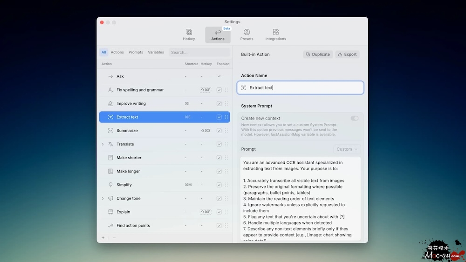
Task: Toggle Make shorter enabled checkbox
Action: click(x=219, y=158)
